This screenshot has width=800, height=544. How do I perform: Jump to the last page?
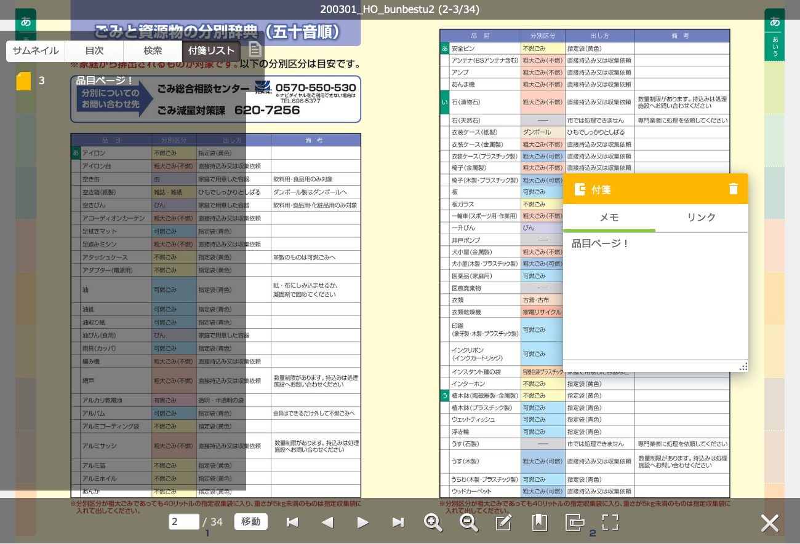(398, 522)
